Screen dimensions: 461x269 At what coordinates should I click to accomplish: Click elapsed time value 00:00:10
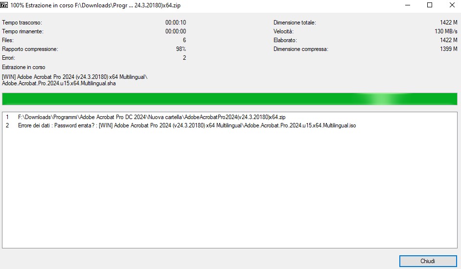(176, 23)
